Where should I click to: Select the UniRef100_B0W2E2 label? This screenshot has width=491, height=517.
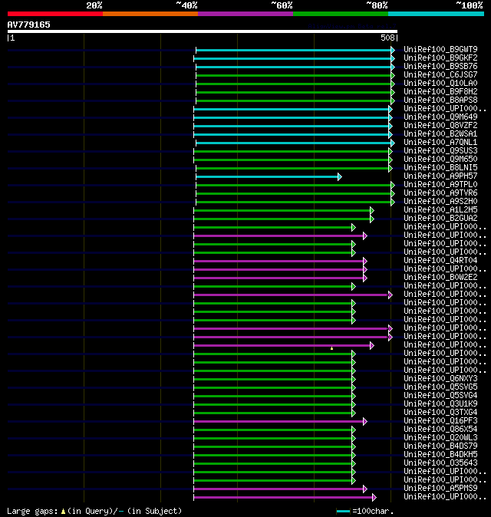click(x=440, y=278)
